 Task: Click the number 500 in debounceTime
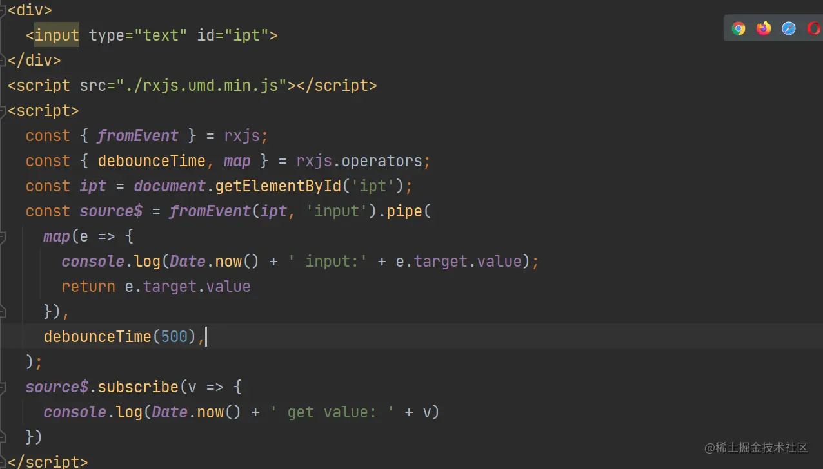174,337
